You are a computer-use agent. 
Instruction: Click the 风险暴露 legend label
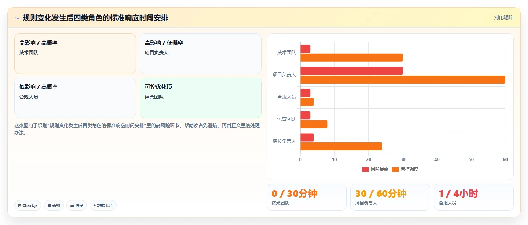pyautogui.click(x=379, y=169)
